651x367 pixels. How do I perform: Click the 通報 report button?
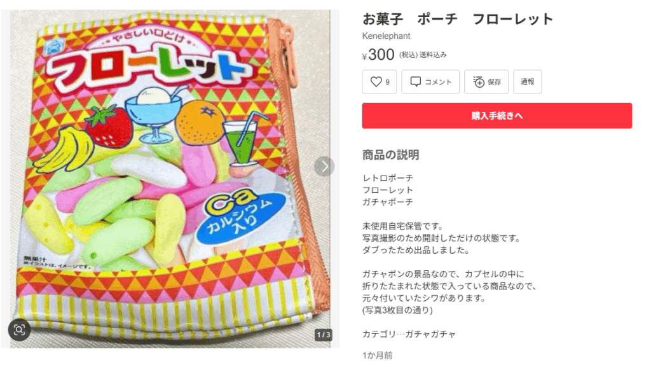point(527,82)
